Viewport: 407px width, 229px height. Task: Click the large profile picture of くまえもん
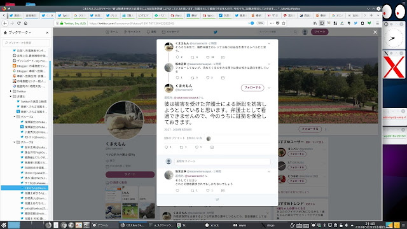[125, 120]
